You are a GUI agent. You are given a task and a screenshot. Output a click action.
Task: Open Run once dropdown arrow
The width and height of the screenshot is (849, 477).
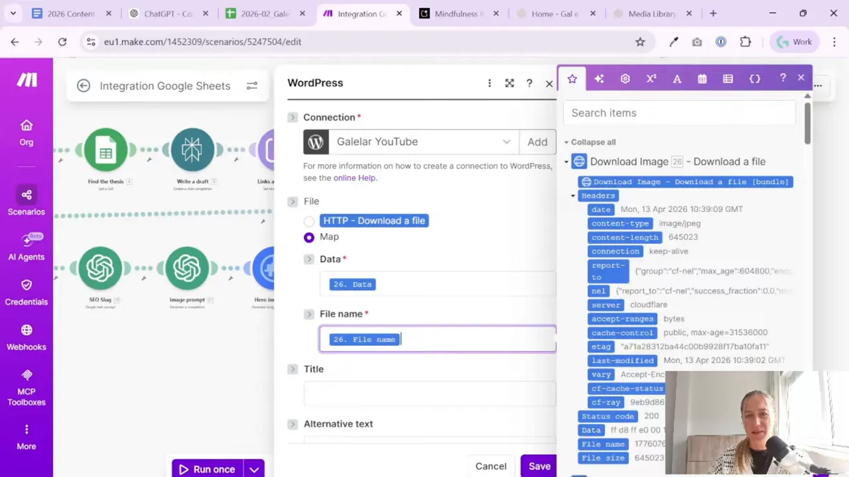pos(254,469)
